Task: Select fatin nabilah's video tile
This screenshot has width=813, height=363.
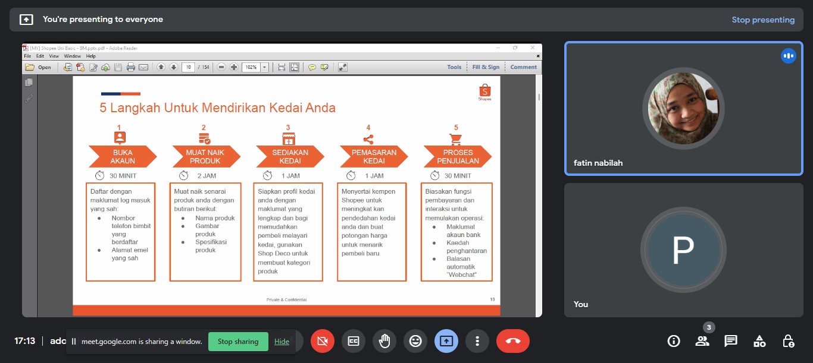Action: pyautogui.click(x=684, y=108)
